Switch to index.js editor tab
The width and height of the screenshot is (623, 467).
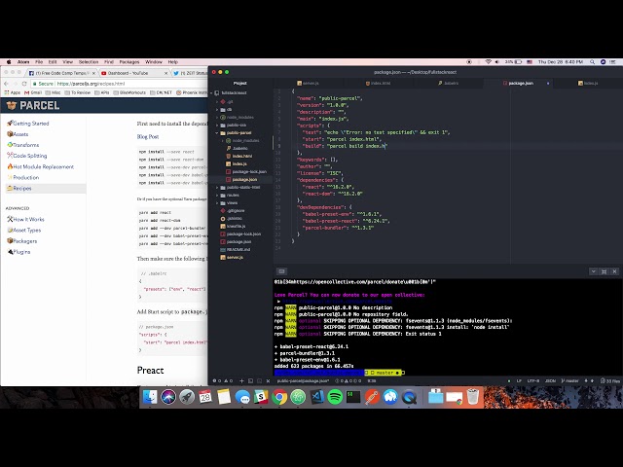588,83
